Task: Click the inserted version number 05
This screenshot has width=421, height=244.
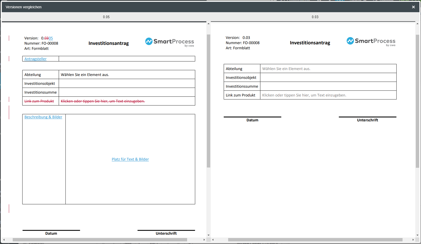Action: [51, 38]
